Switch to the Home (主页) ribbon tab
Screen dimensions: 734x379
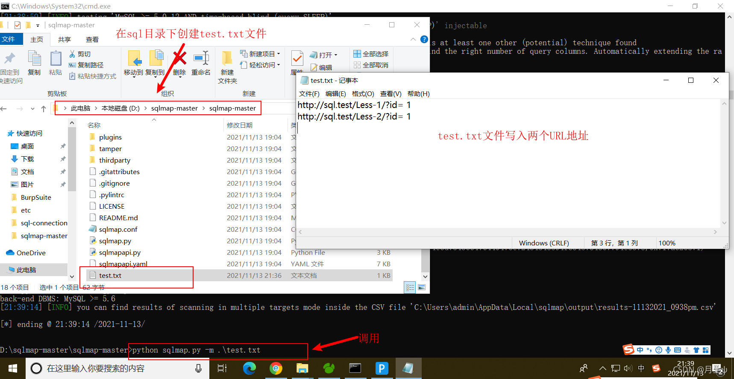point(37,39)
